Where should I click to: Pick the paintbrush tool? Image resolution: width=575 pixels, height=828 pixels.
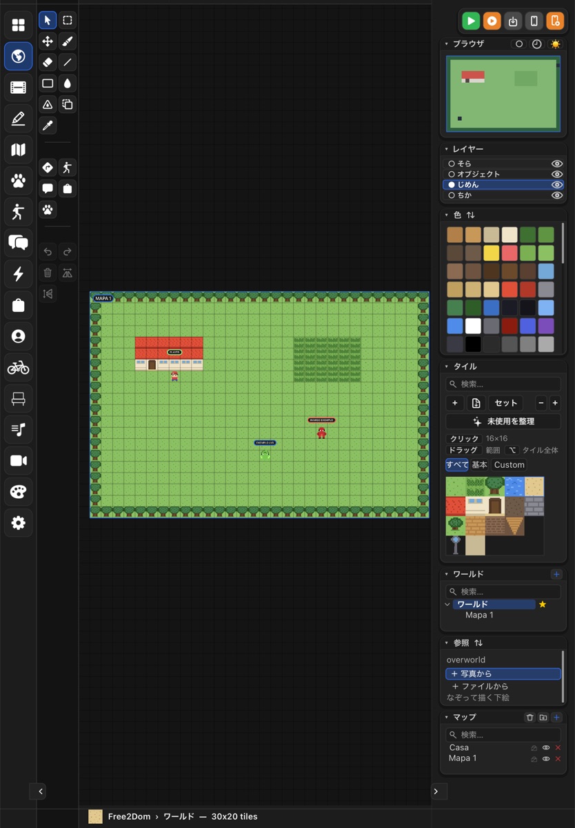click(68, 41)
